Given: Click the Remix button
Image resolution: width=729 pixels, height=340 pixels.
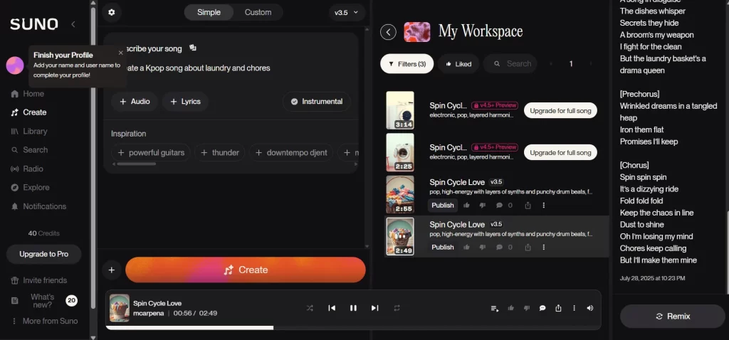Looking at the screenshot, I should pyautogui.click(x=673, y=316).
